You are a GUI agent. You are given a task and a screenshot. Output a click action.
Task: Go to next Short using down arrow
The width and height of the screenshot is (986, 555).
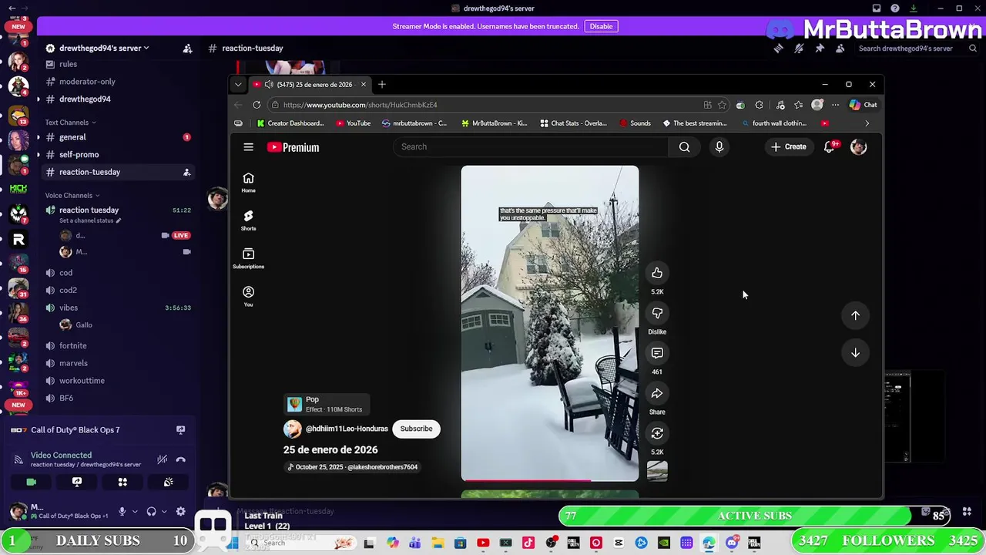[855, 352]
